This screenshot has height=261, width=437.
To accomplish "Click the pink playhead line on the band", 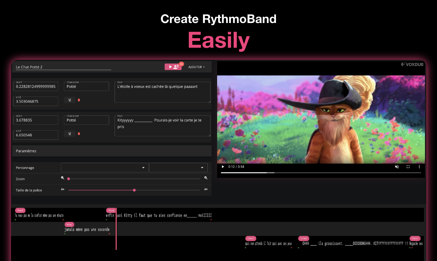I will pyautogui.click(x=116, y=229).
